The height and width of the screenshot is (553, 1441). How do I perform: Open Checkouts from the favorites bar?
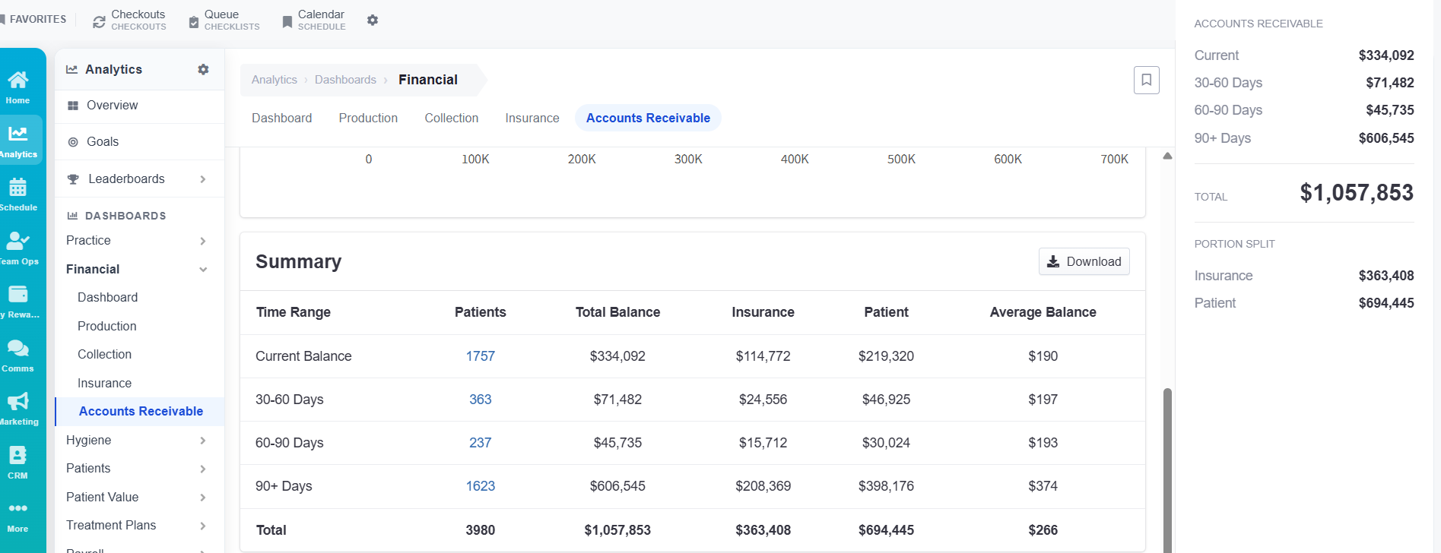click(x=129, y=20)
